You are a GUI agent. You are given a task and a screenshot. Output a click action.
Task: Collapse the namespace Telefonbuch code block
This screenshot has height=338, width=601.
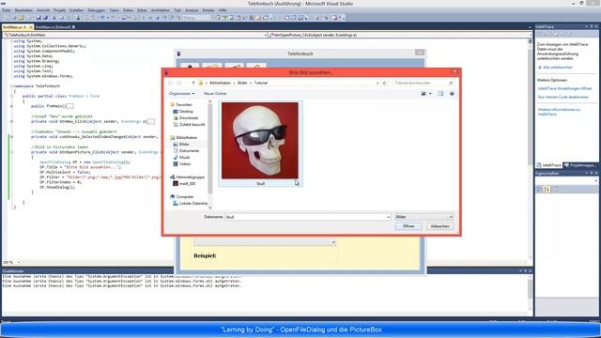click(x=11, y=86)
